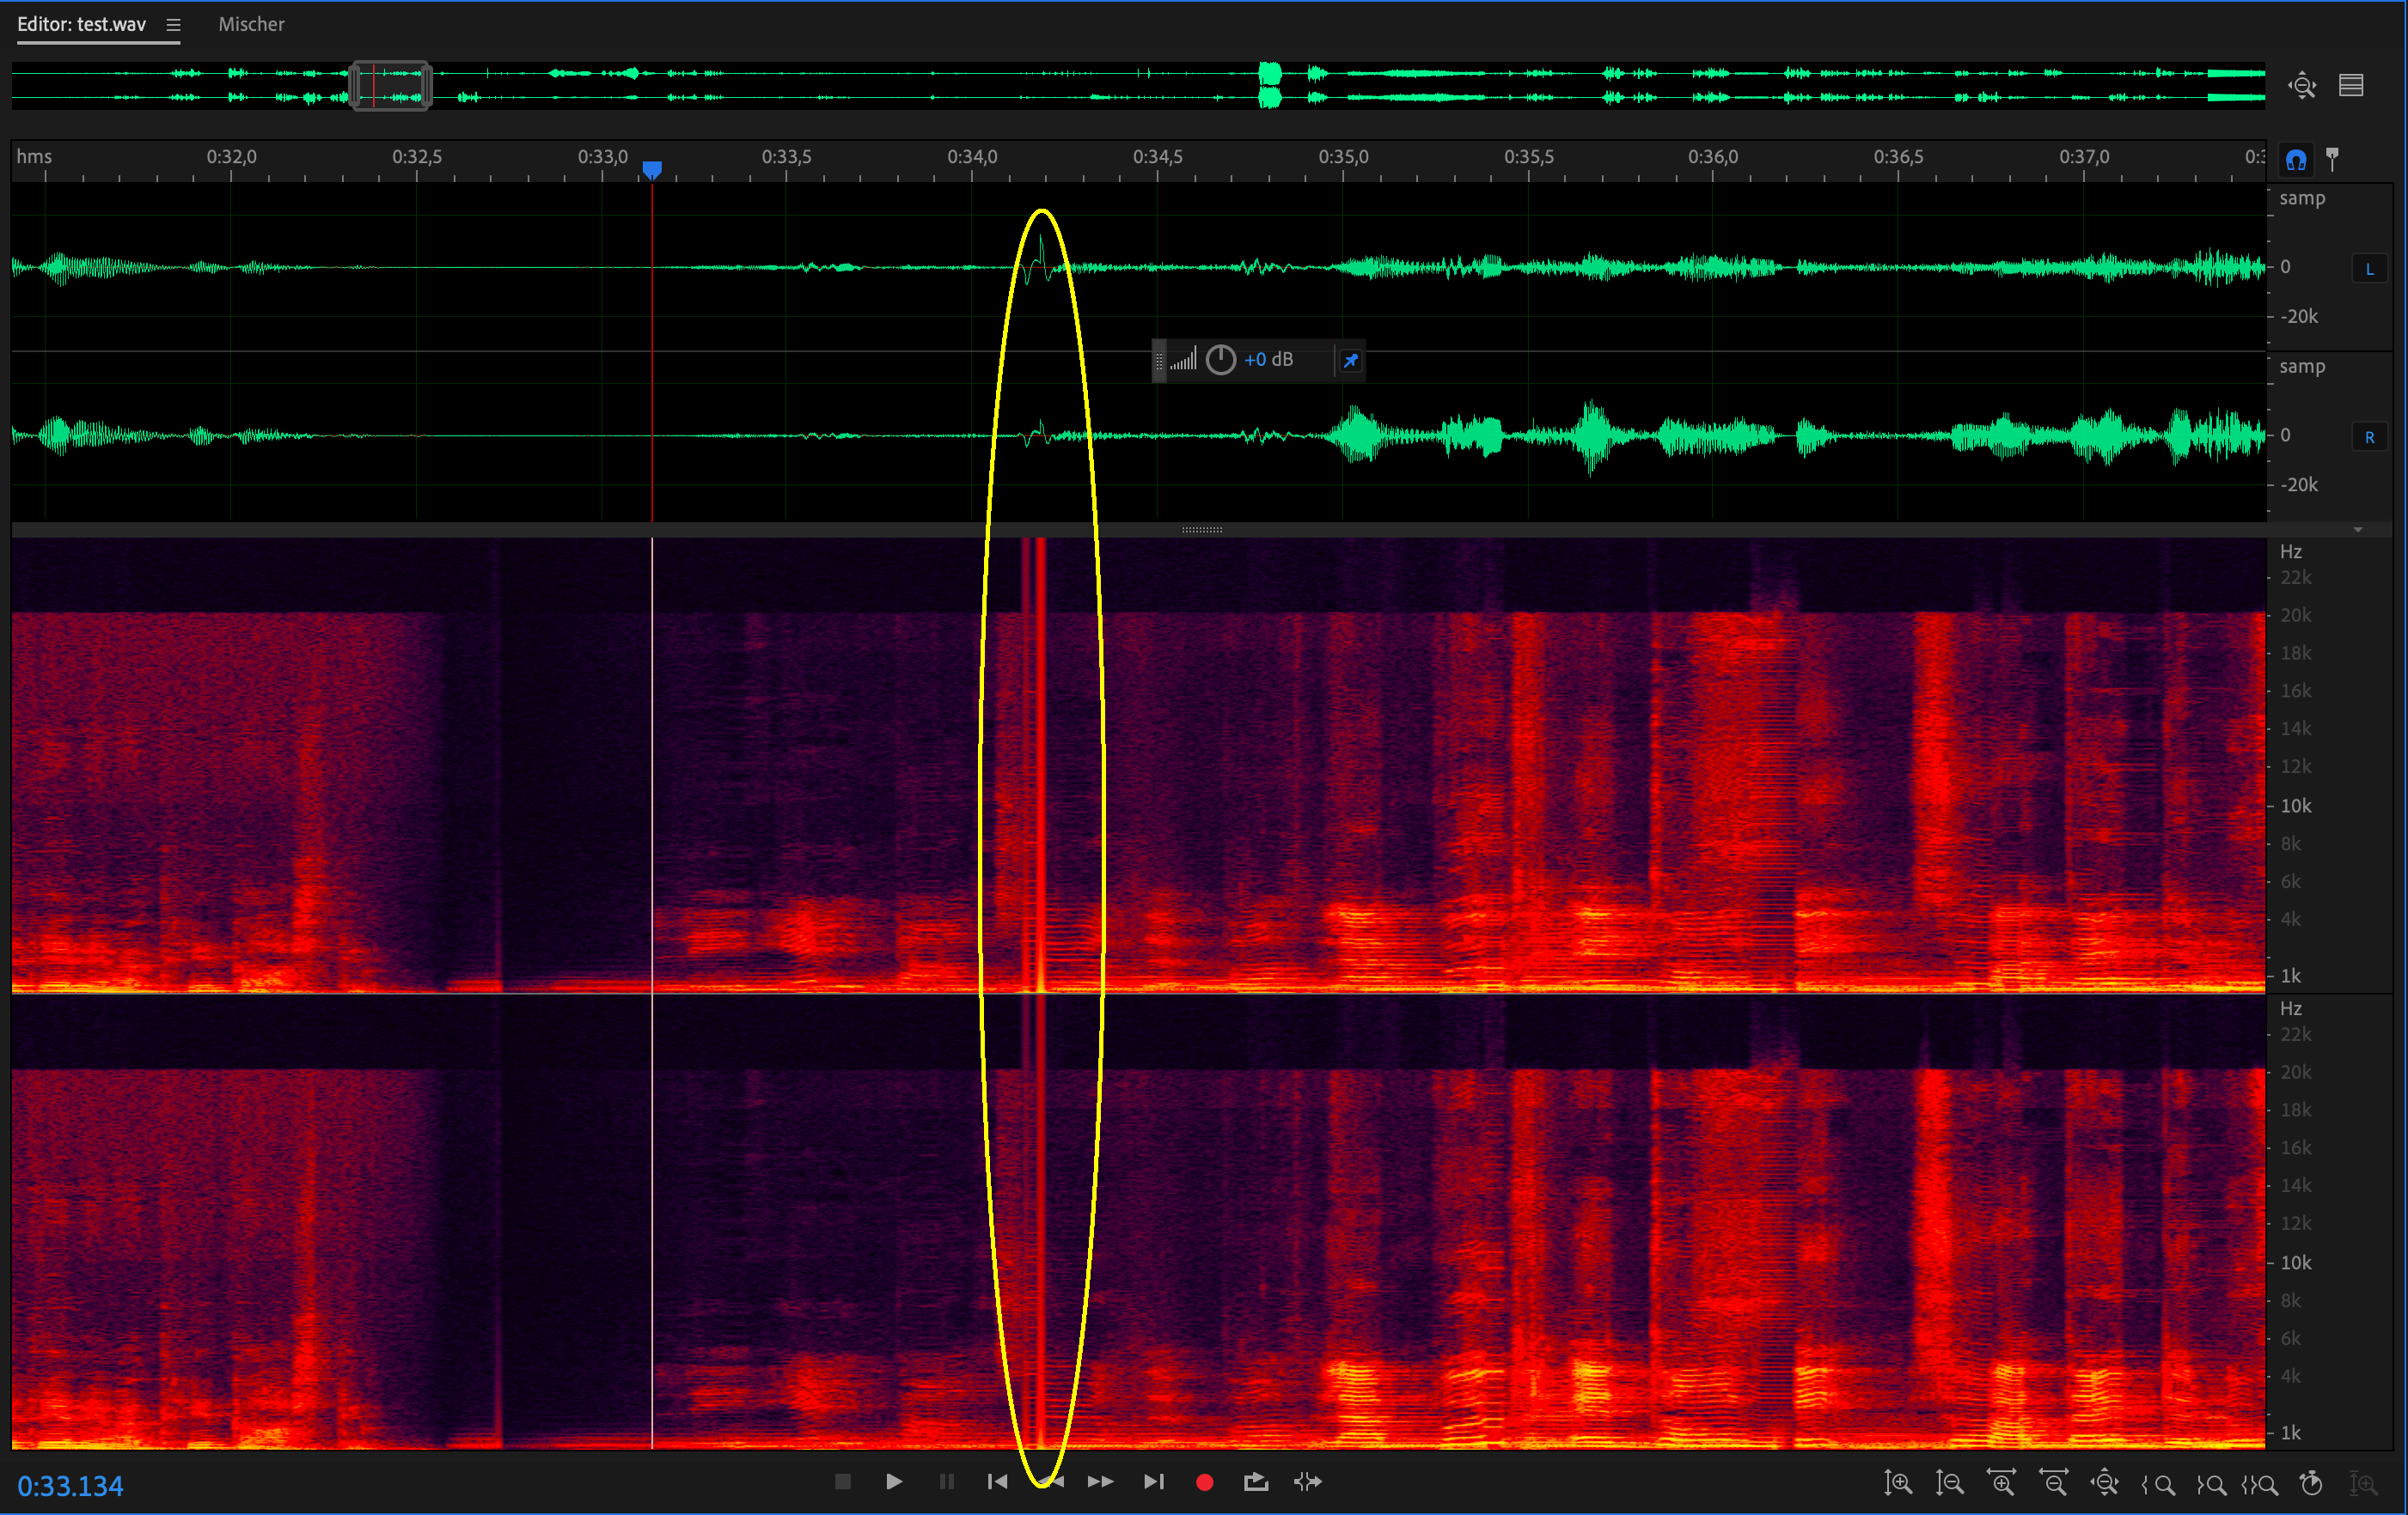Open Editor panel hamburger menu
This screenshot has width=2408, height=1515.
tap(173, 25)
